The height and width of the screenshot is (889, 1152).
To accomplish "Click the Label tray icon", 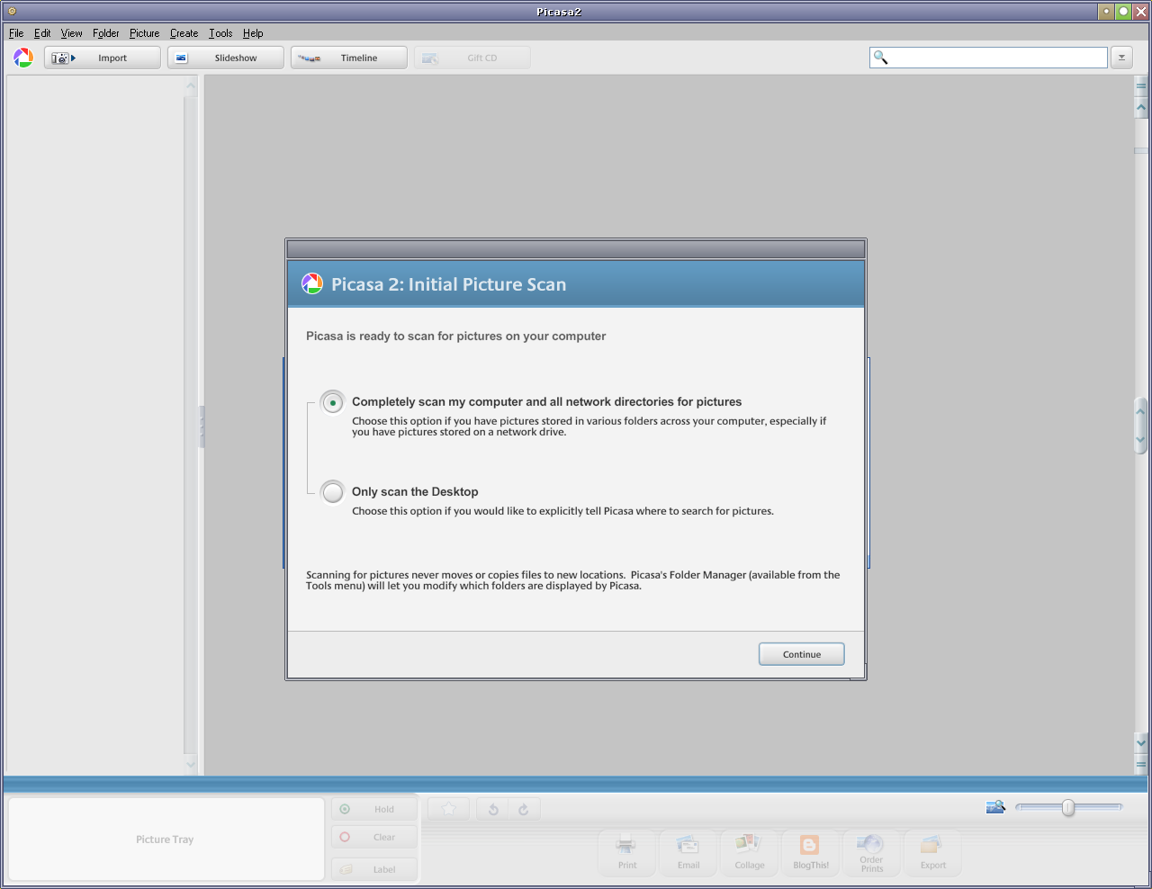I will tap(346, 869).
